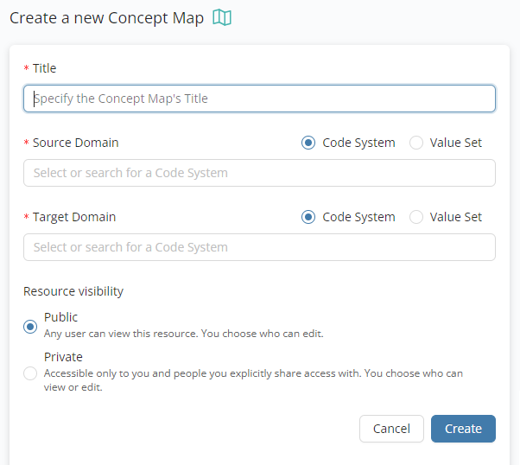Choose the Private visibility radio button
This screenshot has height=465, width=520.
tap(31, 373)
